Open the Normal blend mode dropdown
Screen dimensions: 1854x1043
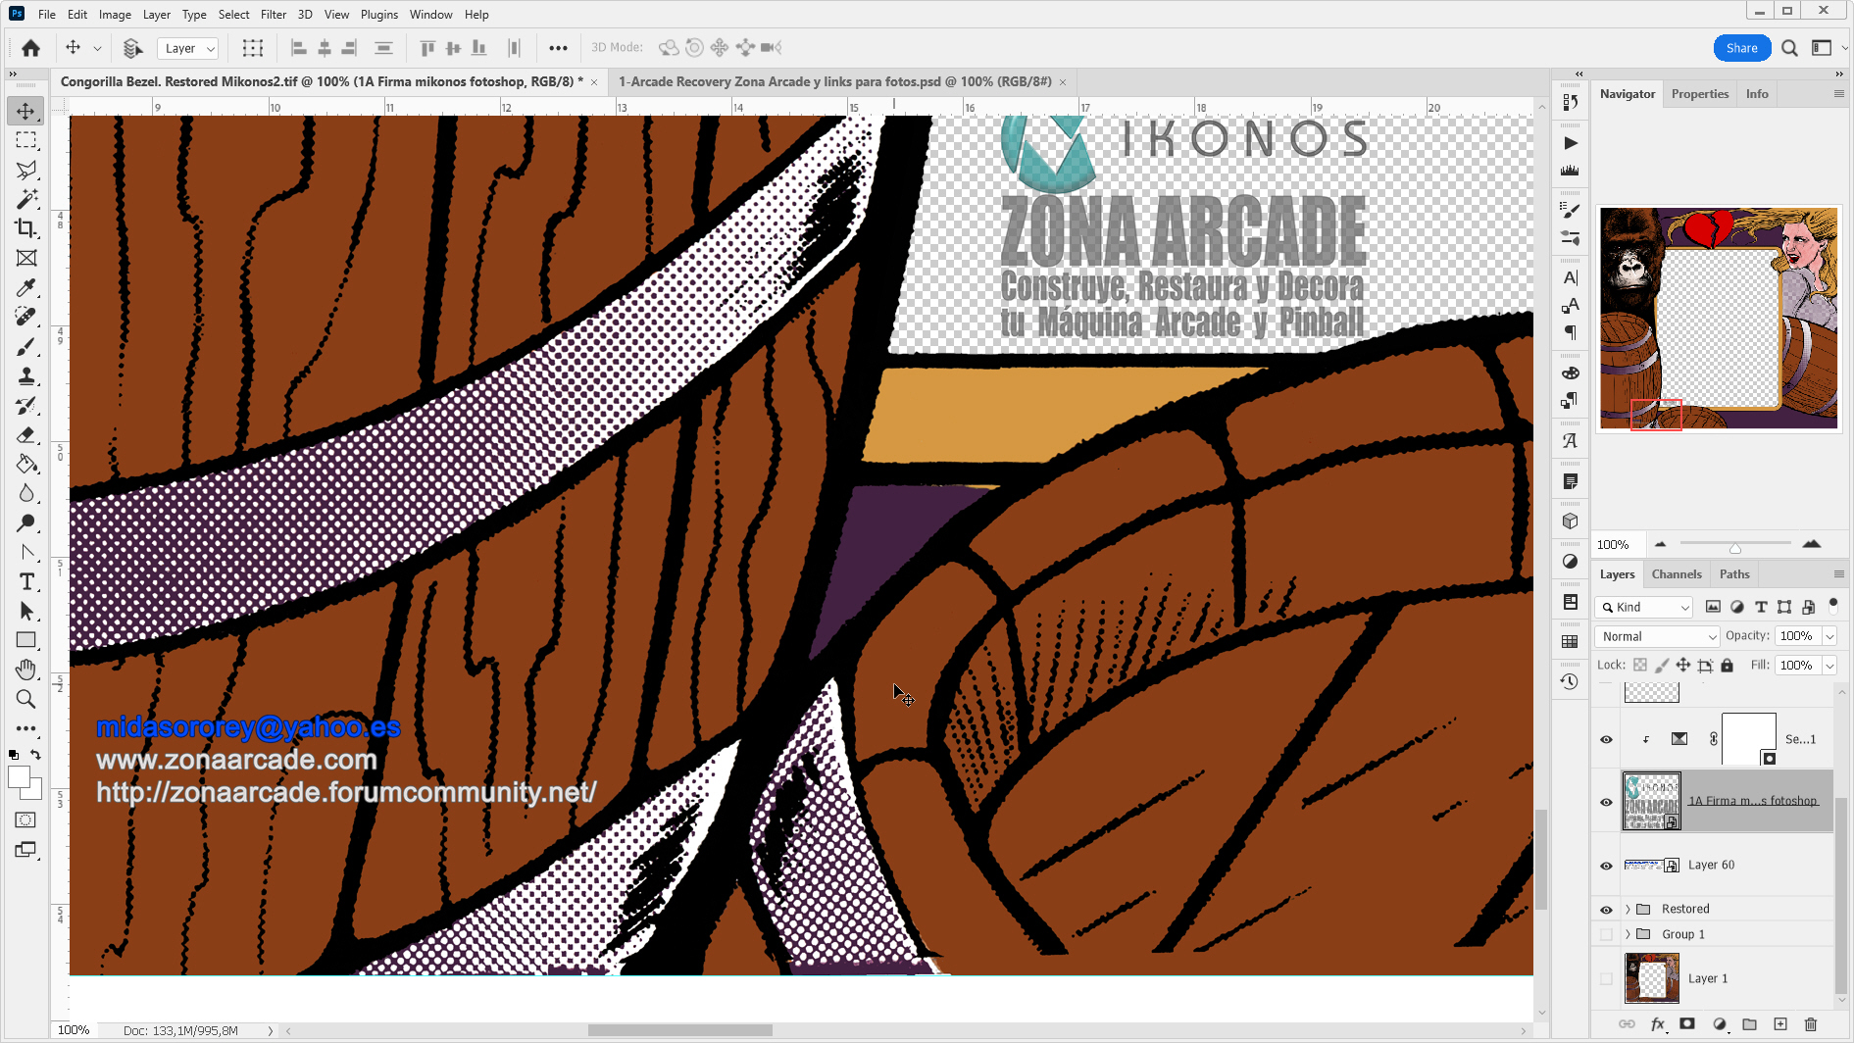pyautogui.click(x=1657, y=636)
